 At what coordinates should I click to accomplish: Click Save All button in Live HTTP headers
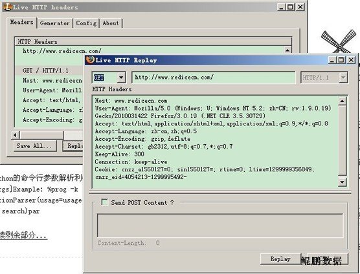[x=36, y=146]
